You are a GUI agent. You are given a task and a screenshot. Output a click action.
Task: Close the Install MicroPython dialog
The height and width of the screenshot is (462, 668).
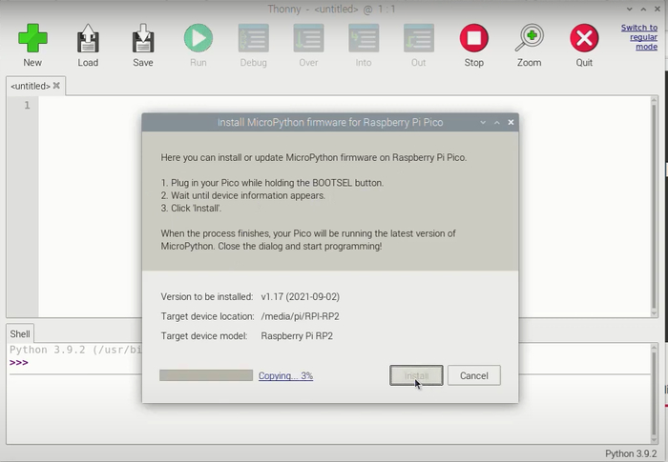pyautogui.click(x=511, y=123)
